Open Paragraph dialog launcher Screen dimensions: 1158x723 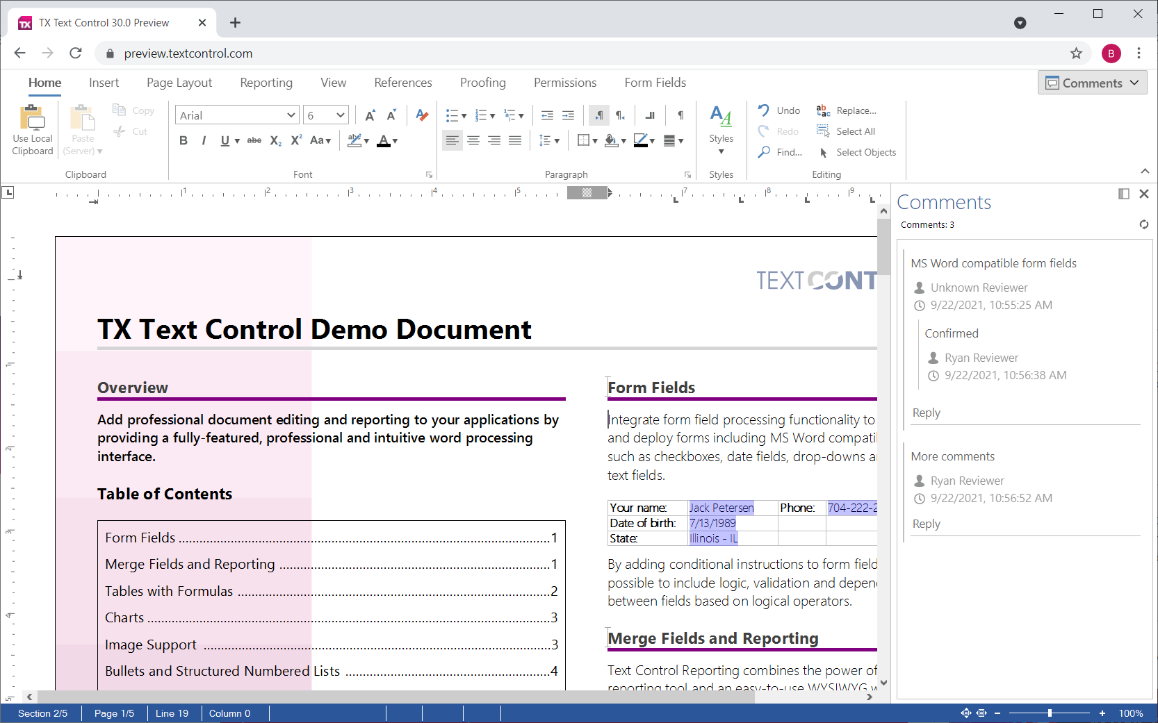[x=687, y=175]
